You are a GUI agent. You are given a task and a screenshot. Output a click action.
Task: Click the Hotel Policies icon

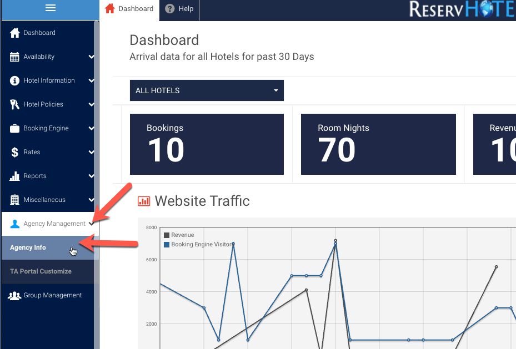(x=14, y=104)
